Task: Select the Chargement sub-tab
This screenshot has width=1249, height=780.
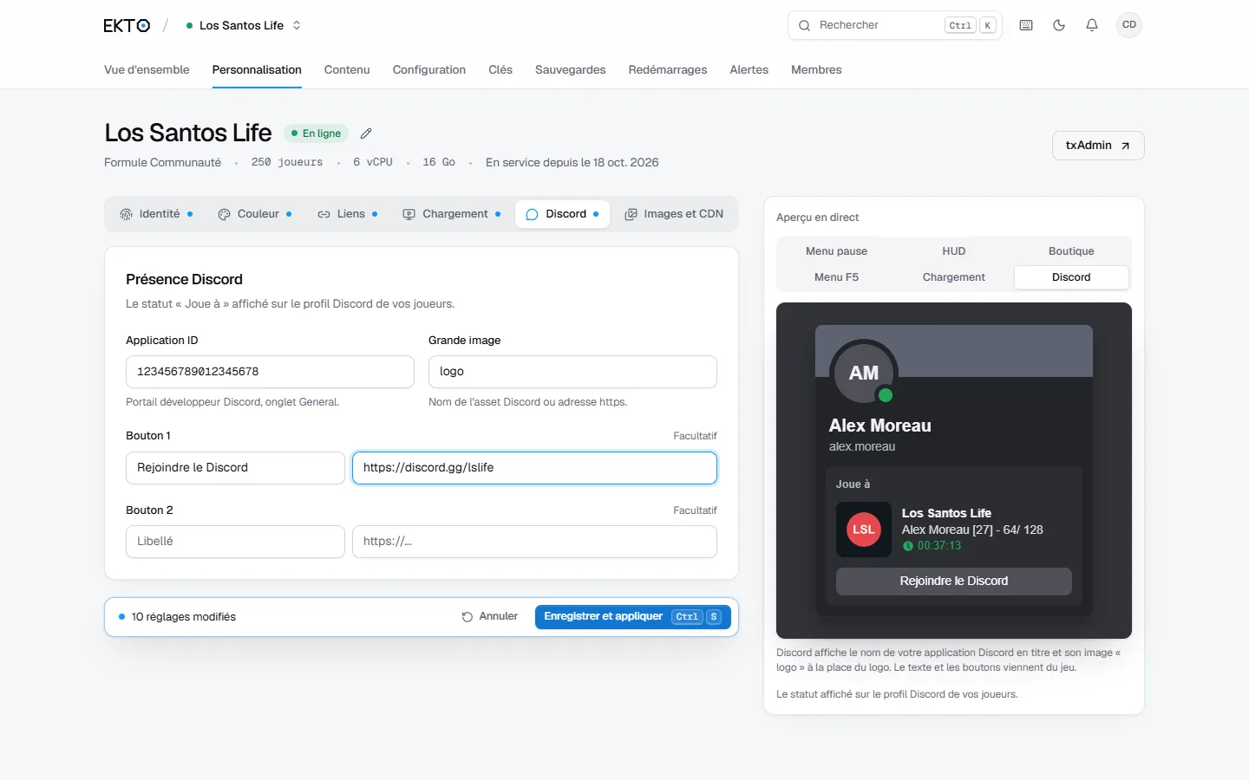Action: [x=452, y=214]
